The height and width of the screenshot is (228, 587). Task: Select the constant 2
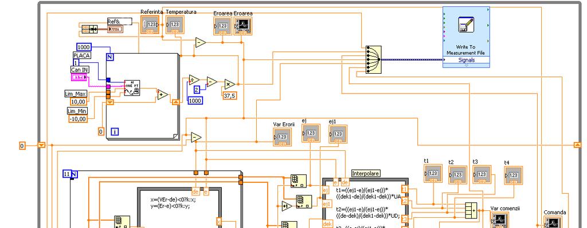pyautogui.click(x=197, y=90)
